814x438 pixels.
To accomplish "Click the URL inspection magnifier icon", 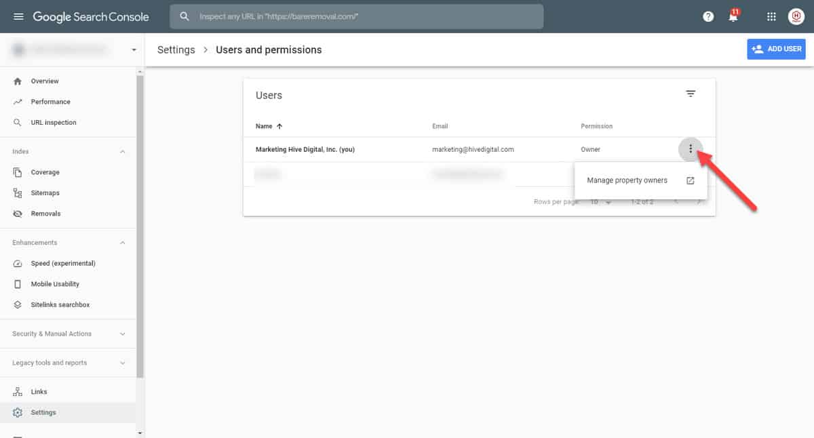I will (x=18, y=123).
